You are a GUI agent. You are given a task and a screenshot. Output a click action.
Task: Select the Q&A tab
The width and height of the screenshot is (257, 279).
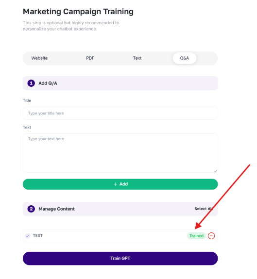(x=185, y=58)
